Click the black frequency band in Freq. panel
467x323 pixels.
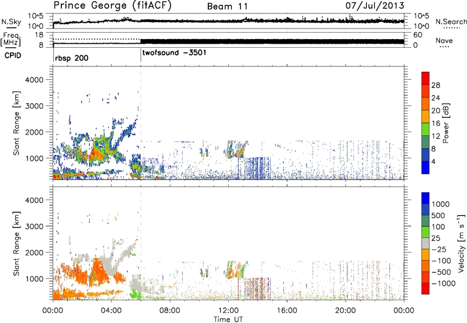272,41
